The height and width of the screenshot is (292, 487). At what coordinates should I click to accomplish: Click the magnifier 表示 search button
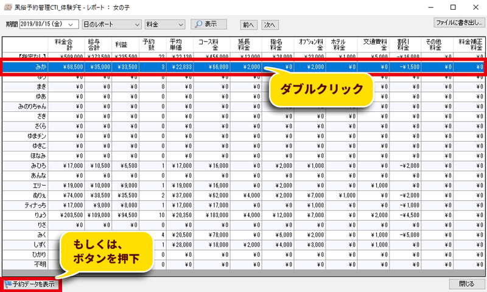pos(208,24)
